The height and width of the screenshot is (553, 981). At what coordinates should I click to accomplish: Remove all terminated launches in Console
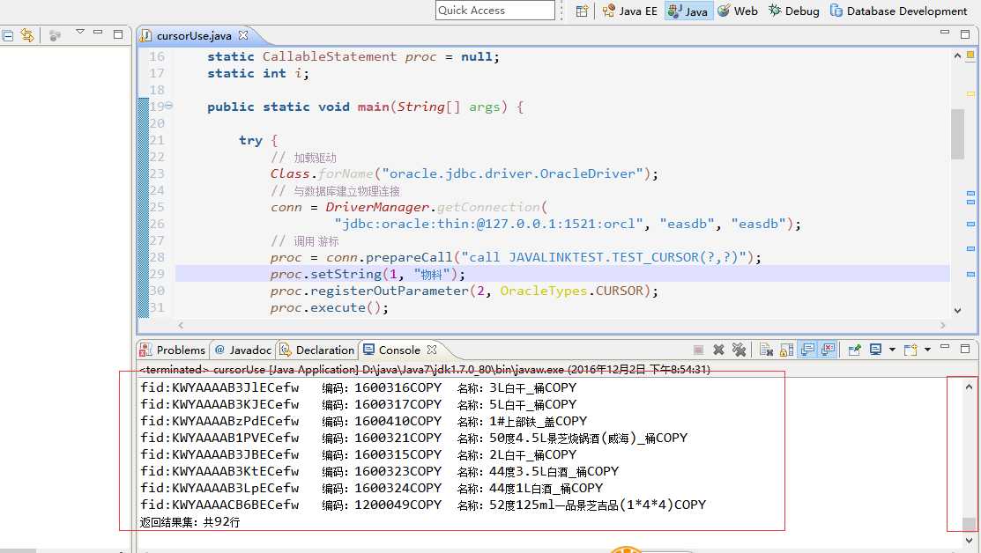[739, 350]
